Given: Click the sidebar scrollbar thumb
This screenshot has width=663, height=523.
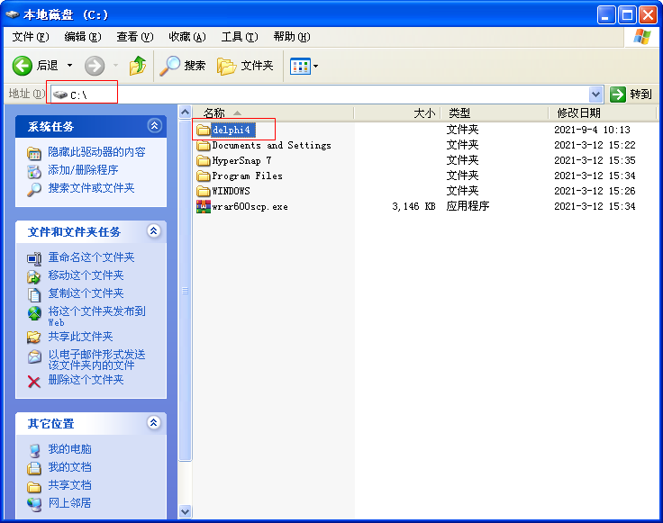Looking at the screenshot, I should pyautogui.click(x=186, y=291).
